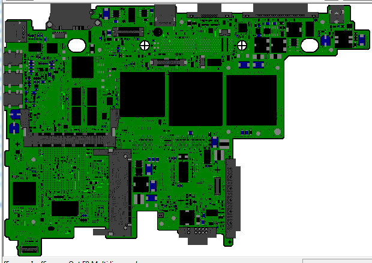Click the top jack on the left edge
This screenshot has width=372, height=263.
(11, 59)
